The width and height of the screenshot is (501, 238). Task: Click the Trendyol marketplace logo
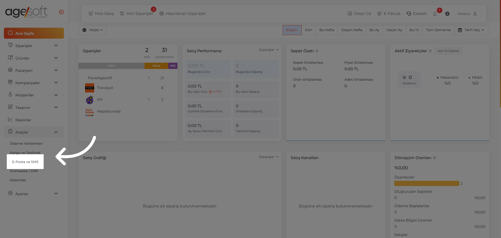(x=90, y=88)
